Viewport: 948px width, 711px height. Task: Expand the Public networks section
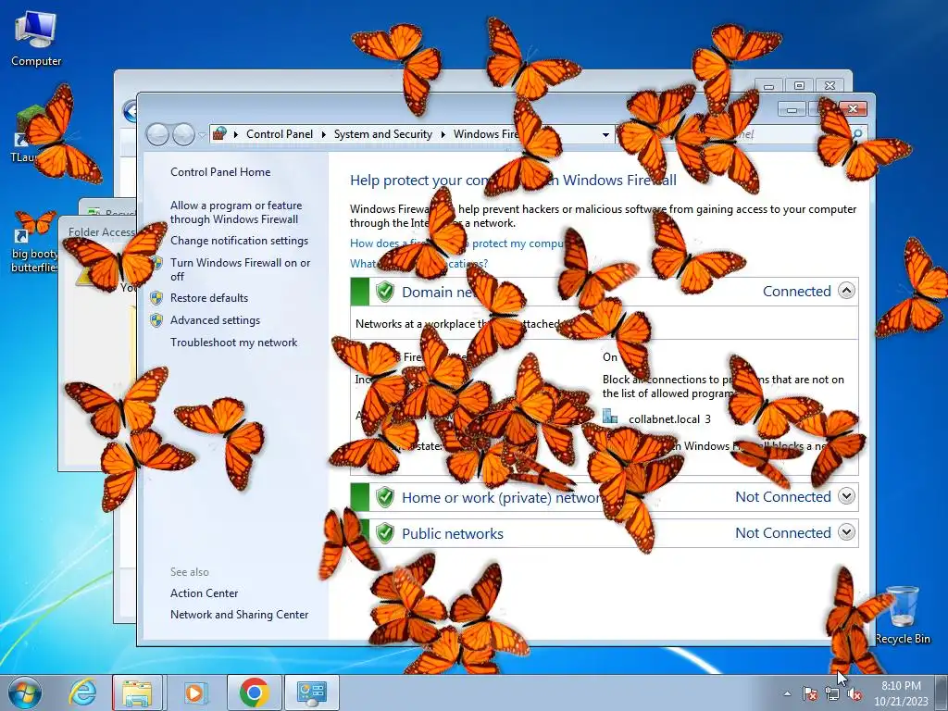[x=846, y=532]
